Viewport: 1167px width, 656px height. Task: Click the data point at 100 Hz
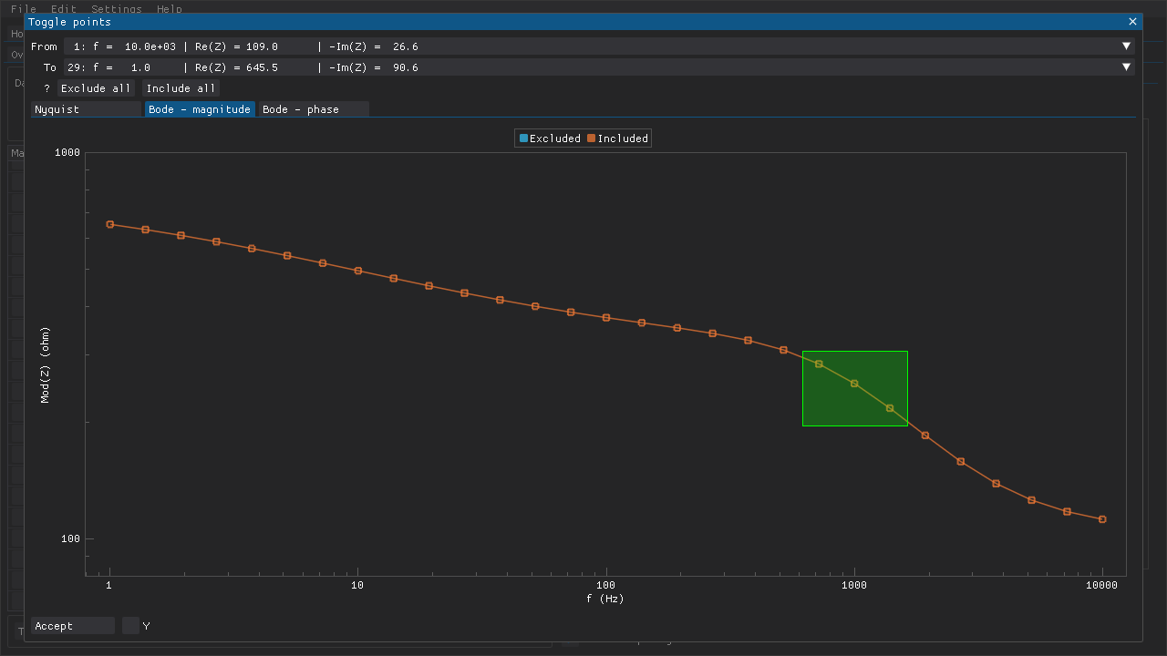[606, 317]
